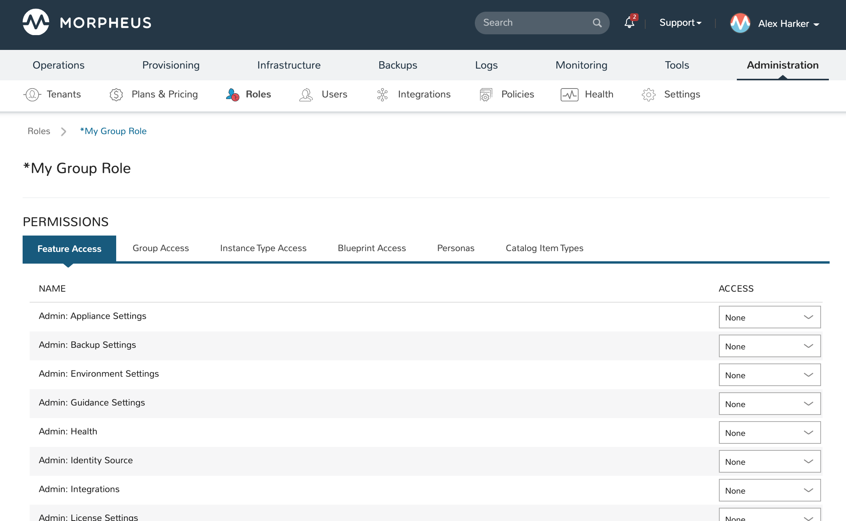Click the Roles breadcrumb link
The image size is (846, 521).
pyautogui.click(x=39, y=131)
